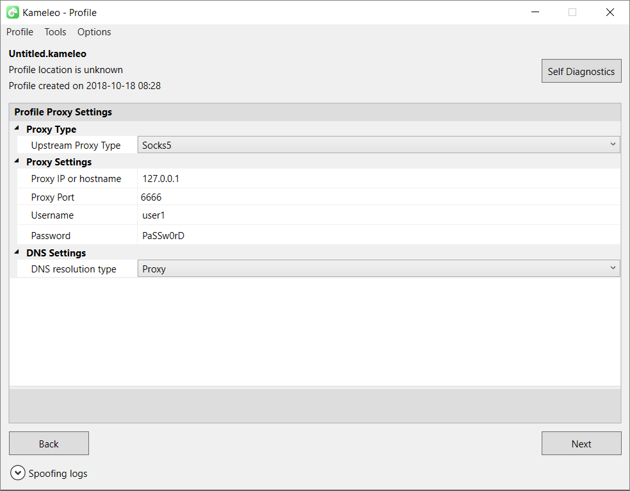The height and width of the screenshot is (491, 630).
Task: Click the Profile location is unknown text
Action: click(66, 70)
